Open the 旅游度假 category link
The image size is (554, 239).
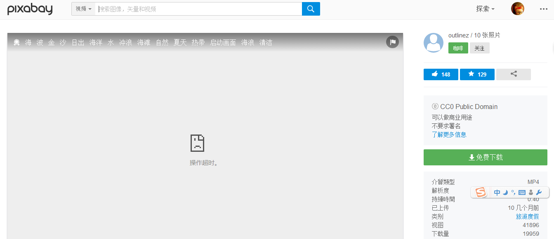point(528,216)
